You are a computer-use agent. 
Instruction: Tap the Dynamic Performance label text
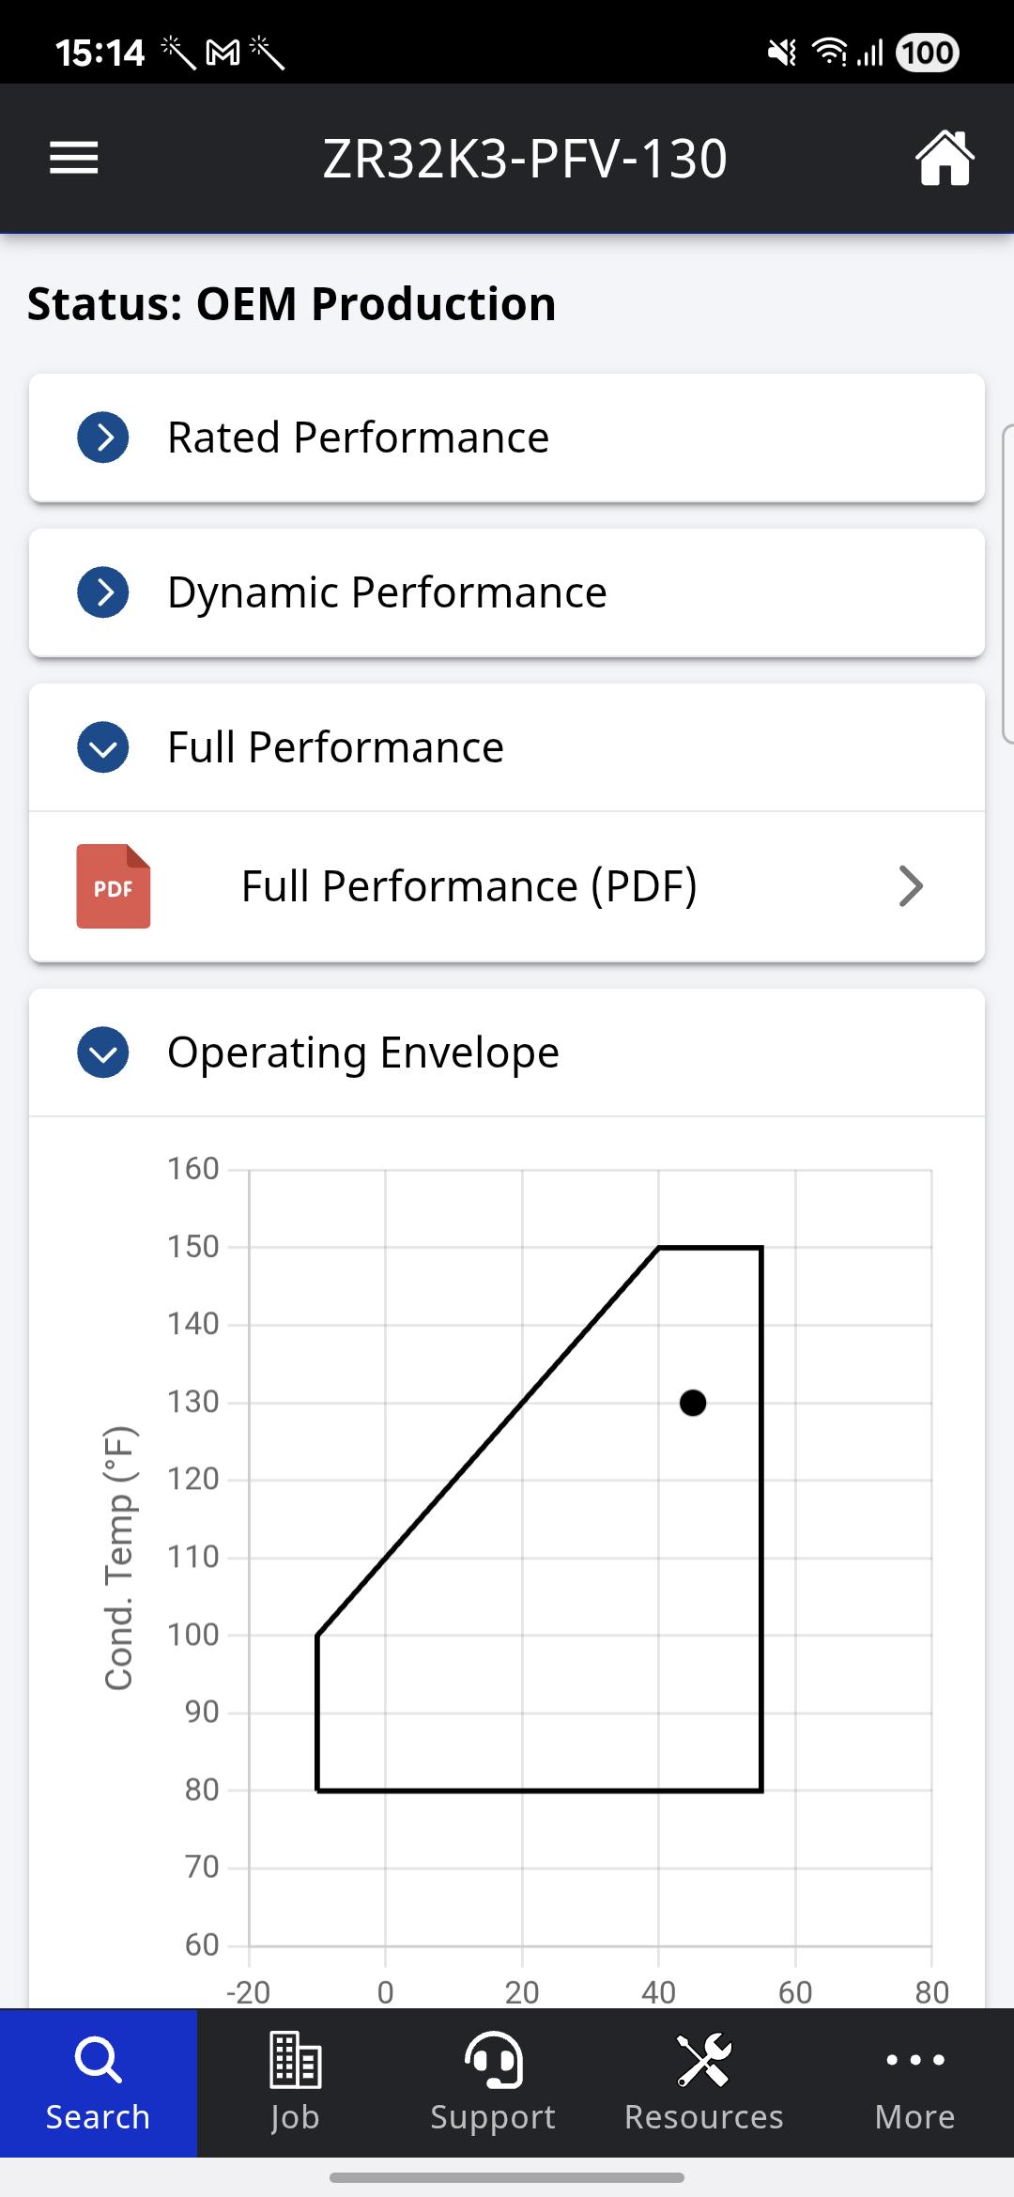click(x=387, y=592)
